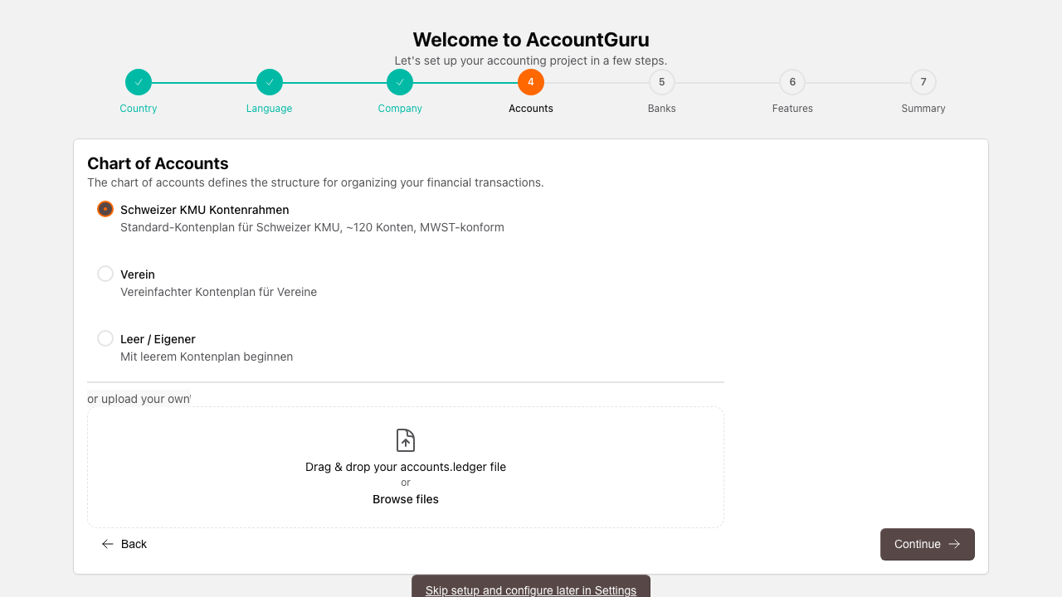Image resolution: width=1062 pixels, height=597 pixels.
Task: Click the step 5 Banks circle
Action: click(x=662, y=82)
